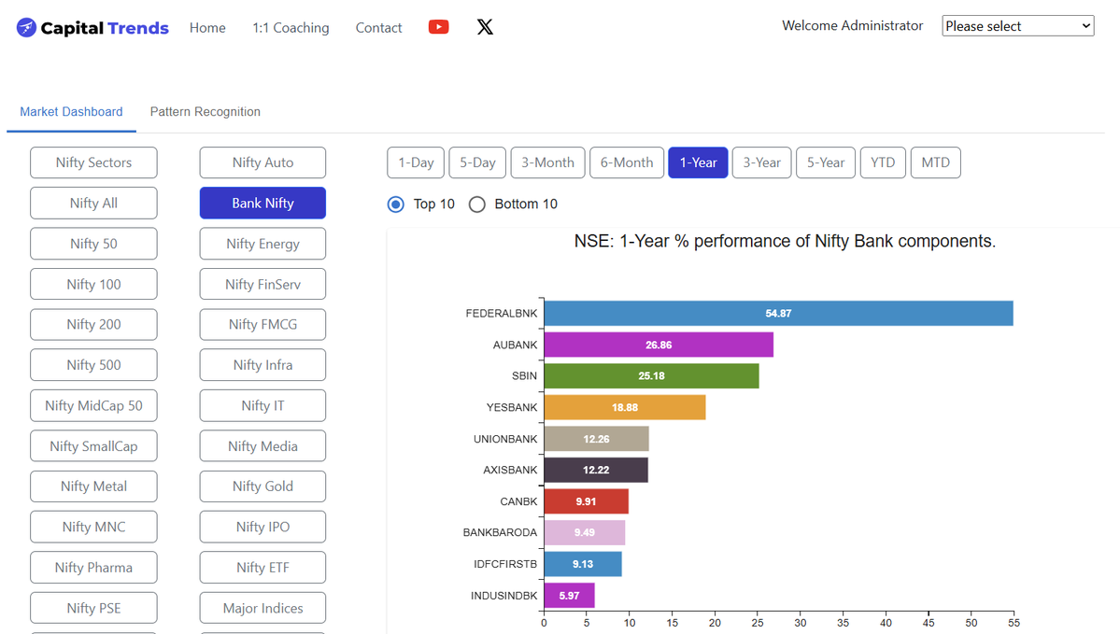This screenshot has width=1120, height=634.
Task: Choose the 3-Year time period
Action: (761, 162)
